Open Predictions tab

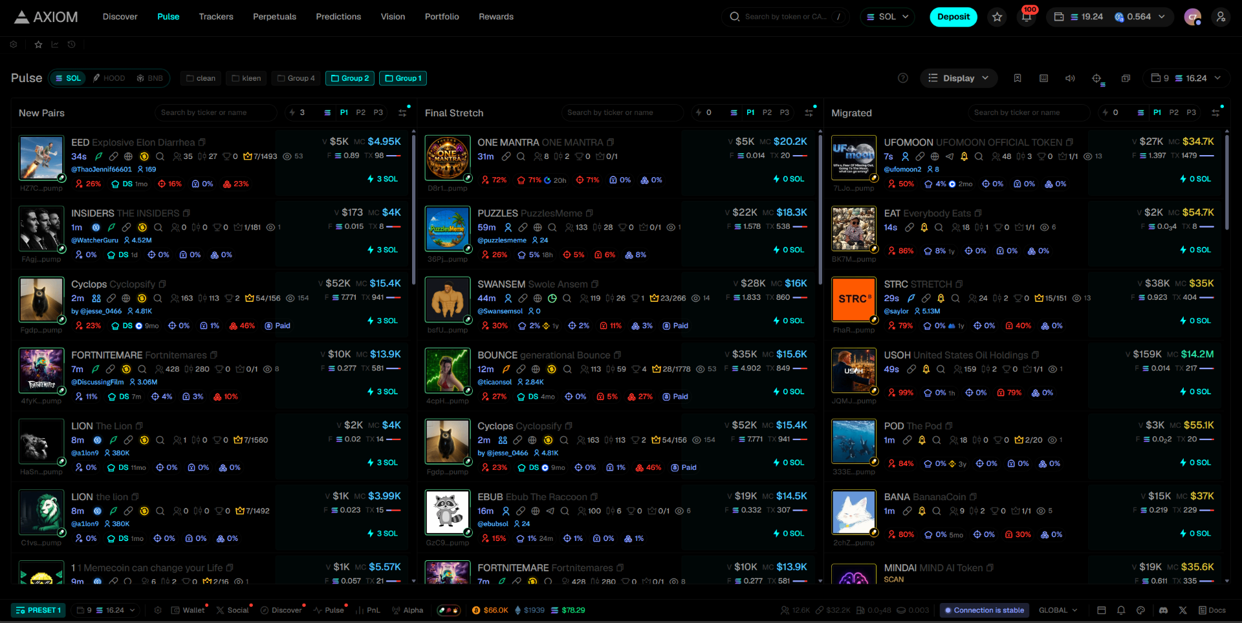click(x=338, y=17)
